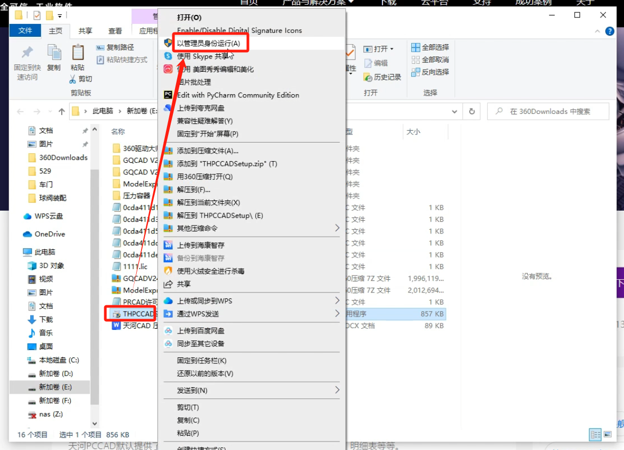
Task: Collapse the ribbon with the chevron icon
Action: click(597, 31)
